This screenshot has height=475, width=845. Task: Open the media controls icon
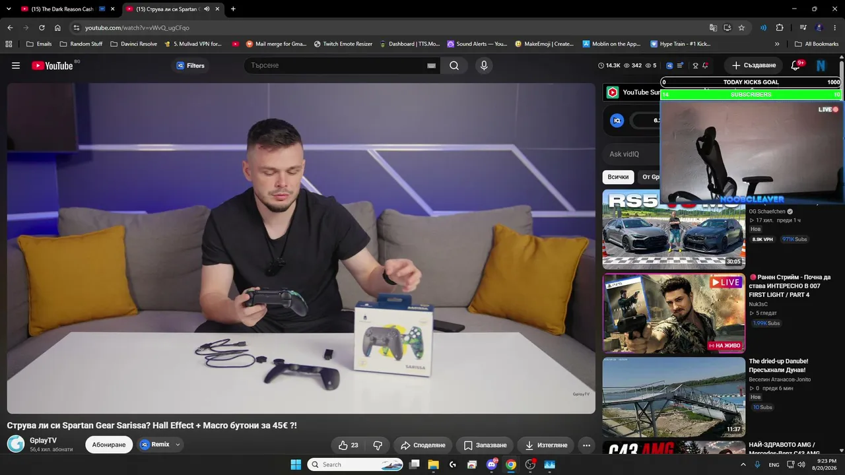803,28
